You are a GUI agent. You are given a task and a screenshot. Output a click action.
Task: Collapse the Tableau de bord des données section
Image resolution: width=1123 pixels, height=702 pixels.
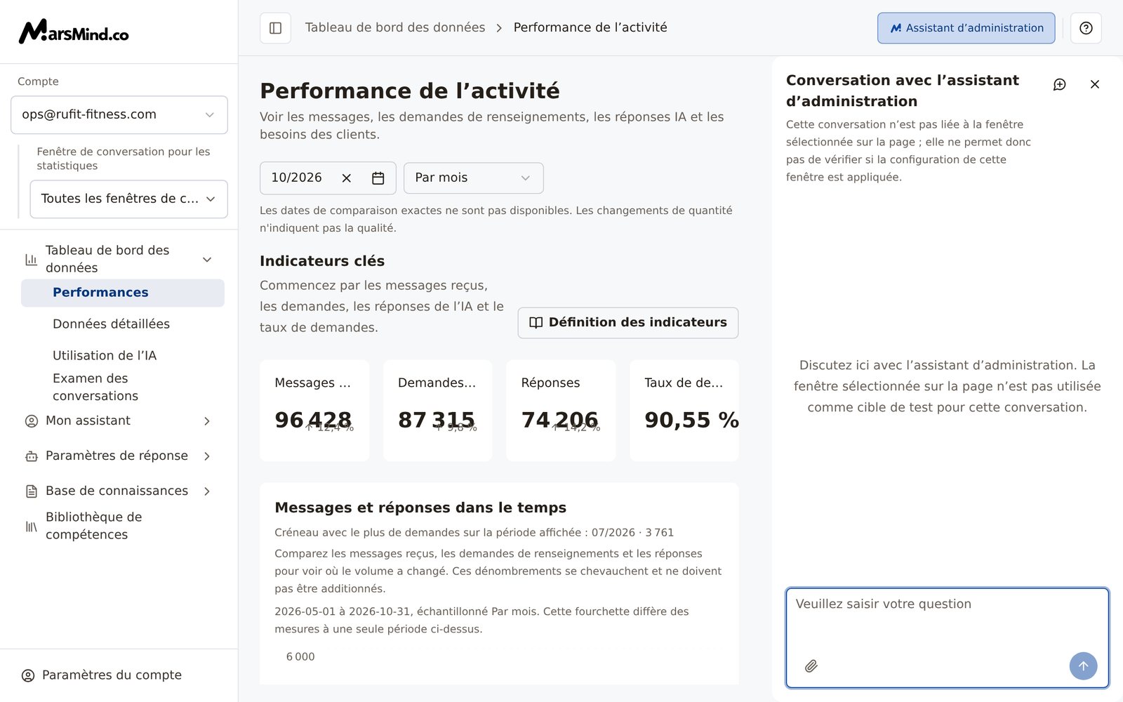tap(207, 260)
